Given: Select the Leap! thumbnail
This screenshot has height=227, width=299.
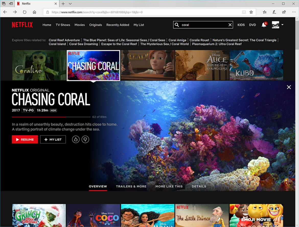Looking at the screenshot, I should (148, 65).
